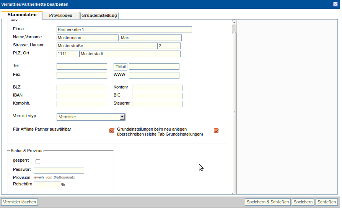This screenshot has height=208, width=342.
Task: Enable the gesperrt checkbox
Action: 38,162
